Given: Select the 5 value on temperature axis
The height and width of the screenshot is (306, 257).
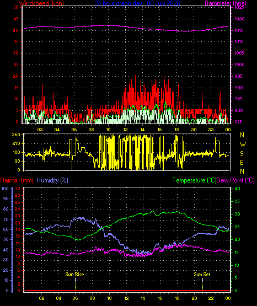Looking at the screenshot, I should 236,278.
